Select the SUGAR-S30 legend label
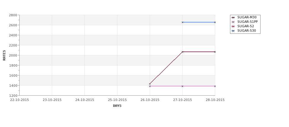 pos(247,30)
